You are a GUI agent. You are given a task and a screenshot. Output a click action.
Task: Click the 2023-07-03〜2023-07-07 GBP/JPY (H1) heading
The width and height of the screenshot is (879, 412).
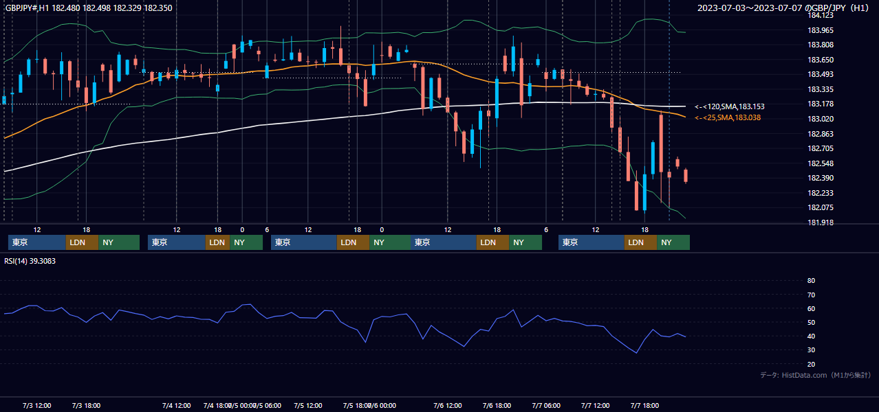pos(785,8)
